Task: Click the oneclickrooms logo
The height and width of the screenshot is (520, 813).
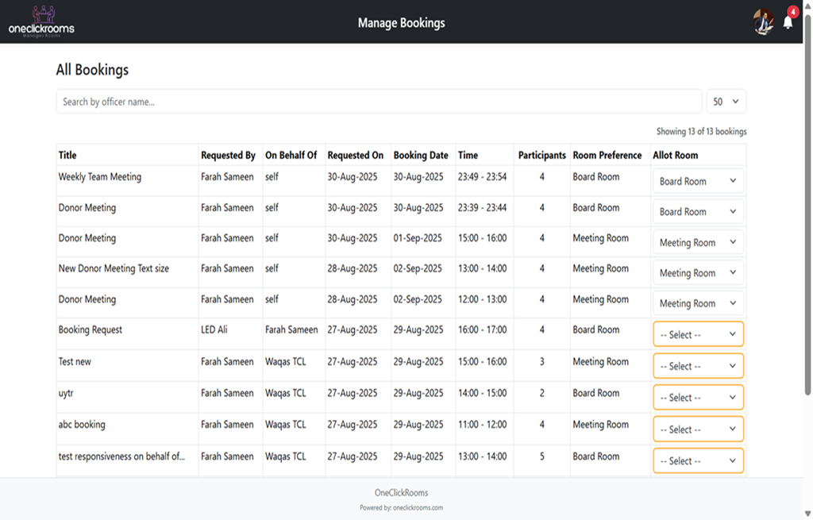Action: (x=40, y=23)
